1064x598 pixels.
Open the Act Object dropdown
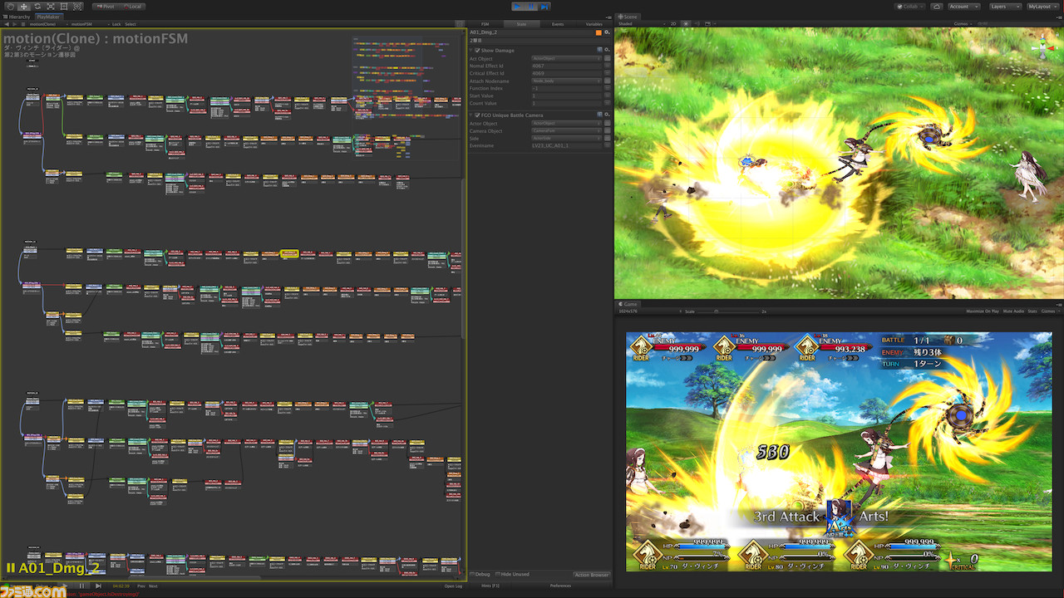click(566, 58)
